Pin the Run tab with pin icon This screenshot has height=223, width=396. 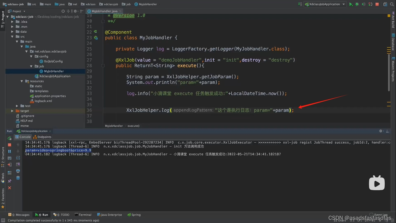point(10,181)
